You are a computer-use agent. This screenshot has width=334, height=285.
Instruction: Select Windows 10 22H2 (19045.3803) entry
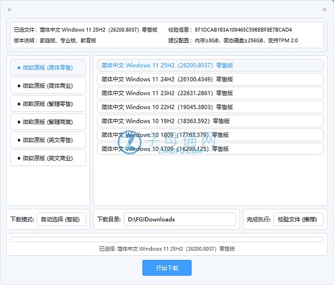(210, 107)
